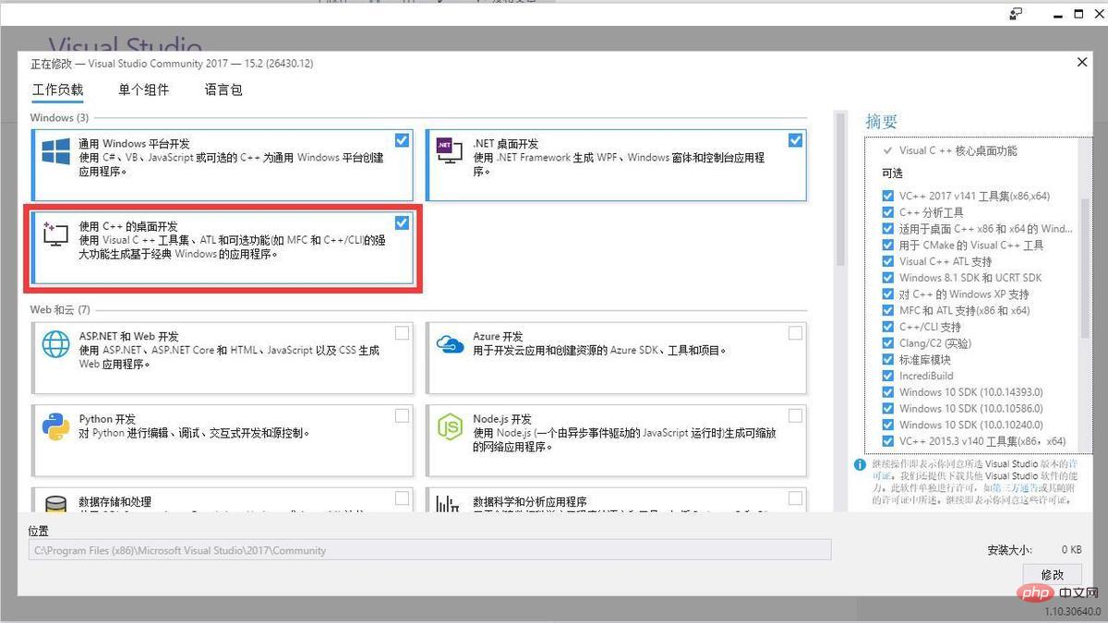Check the 数据存储和处理 workload checkbox
1108x623 pixels.
[x=402, y=498]
